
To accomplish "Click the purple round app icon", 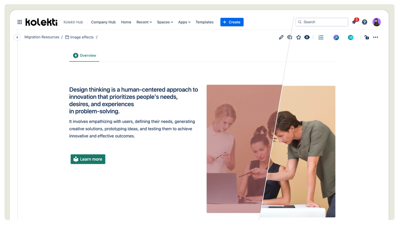I will (x=336, y=37).
